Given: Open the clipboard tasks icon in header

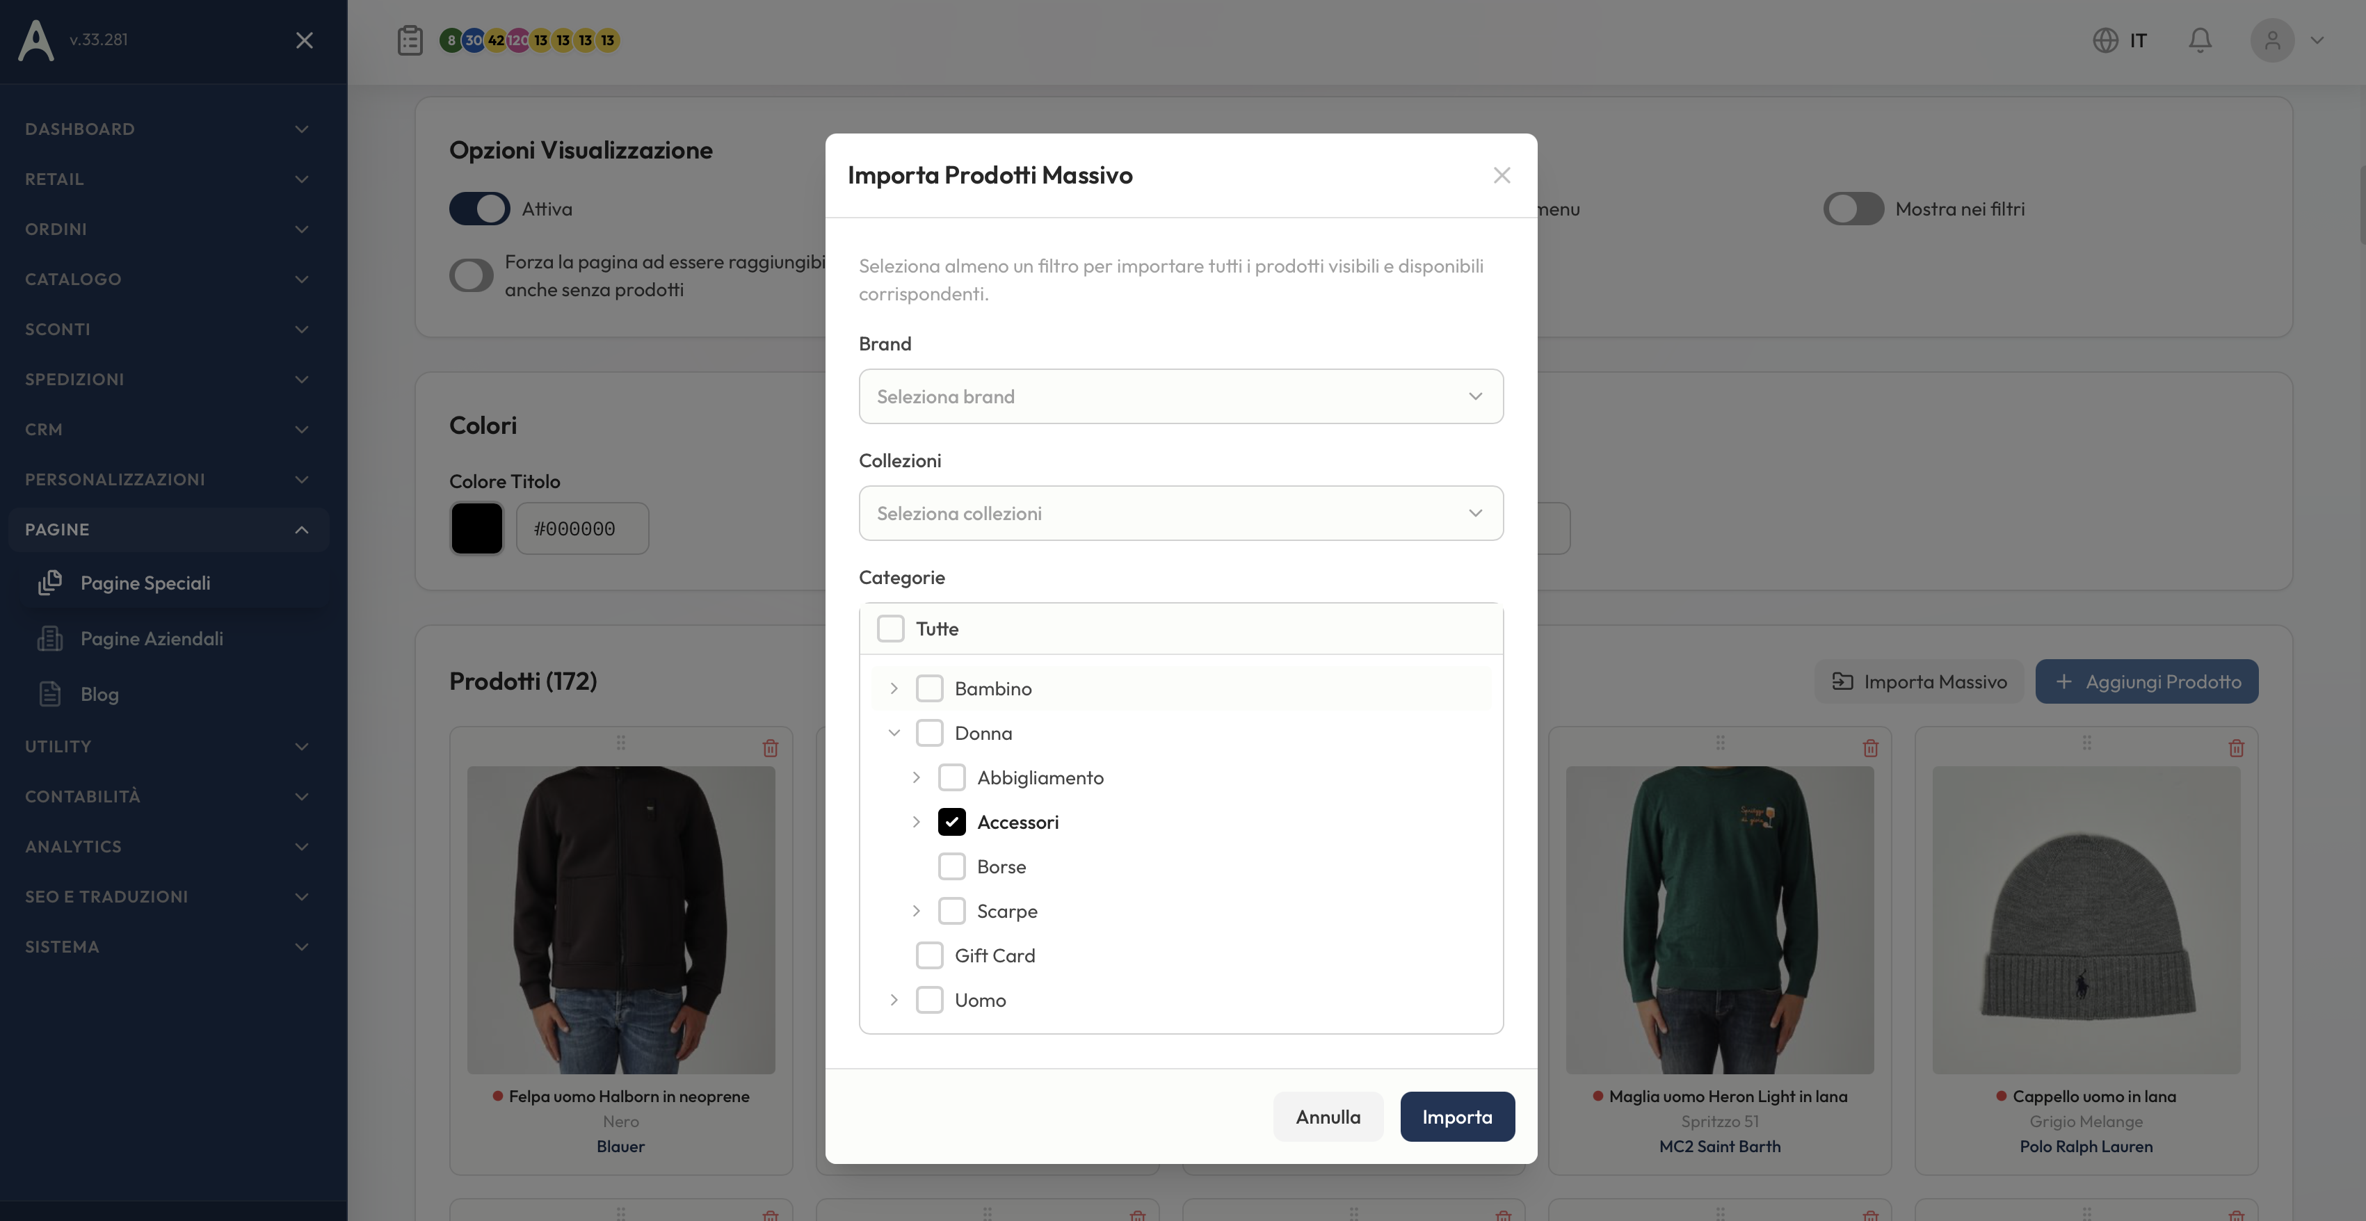Looking at the screenshot, I should pyautogui.click(x=410, y=40).
